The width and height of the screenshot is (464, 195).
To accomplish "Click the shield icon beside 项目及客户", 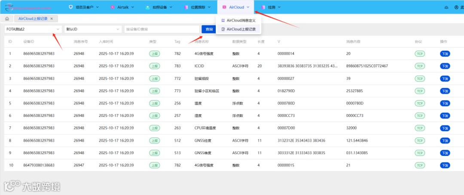I will pyautogui.click(x=70, y=7).
